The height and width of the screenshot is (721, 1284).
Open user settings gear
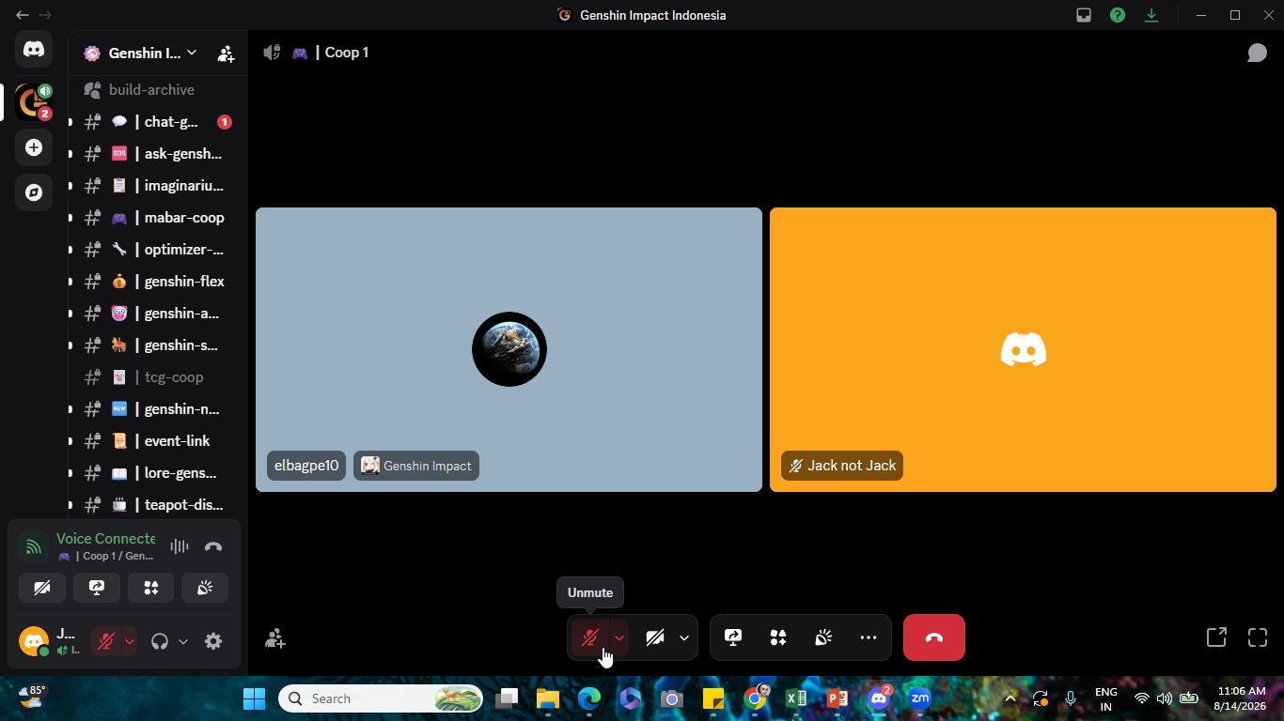coord(213,641)
